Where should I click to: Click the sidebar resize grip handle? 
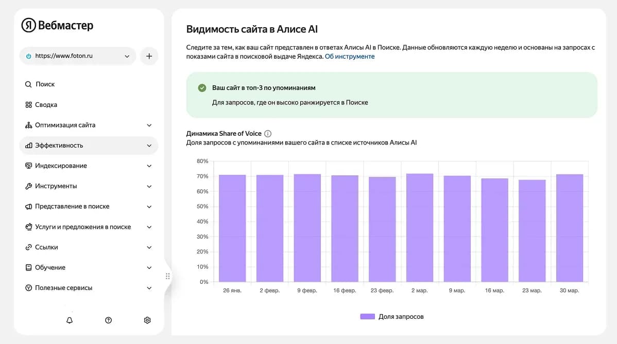coord(167,277)
